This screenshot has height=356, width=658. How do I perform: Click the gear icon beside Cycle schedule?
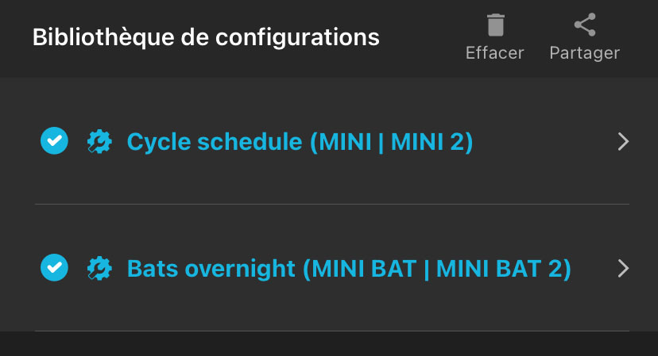[x=99, y=142]
